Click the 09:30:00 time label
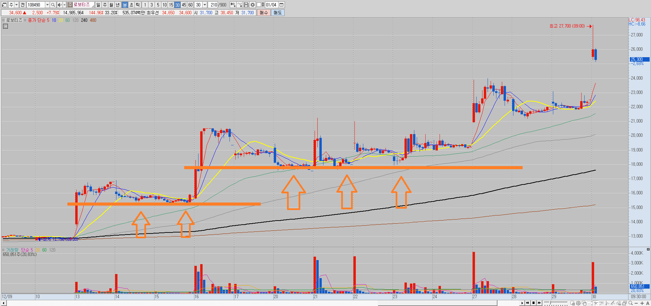The width and height of the screenshot is (651, 306). tap(639, 296)
